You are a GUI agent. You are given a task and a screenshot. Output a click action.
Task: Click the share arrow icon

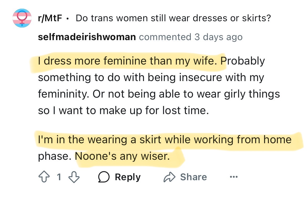tap(169, 177)
